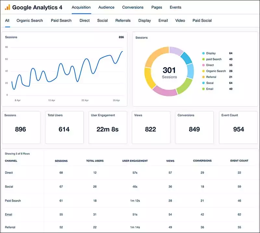Click the Referral legend value 21
This screenshot has height=233, width=260.
[x=231, y=77]
